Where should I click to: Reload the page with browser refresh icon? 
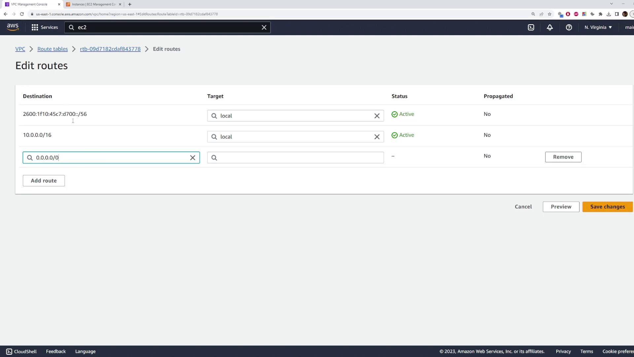point(22,14)
